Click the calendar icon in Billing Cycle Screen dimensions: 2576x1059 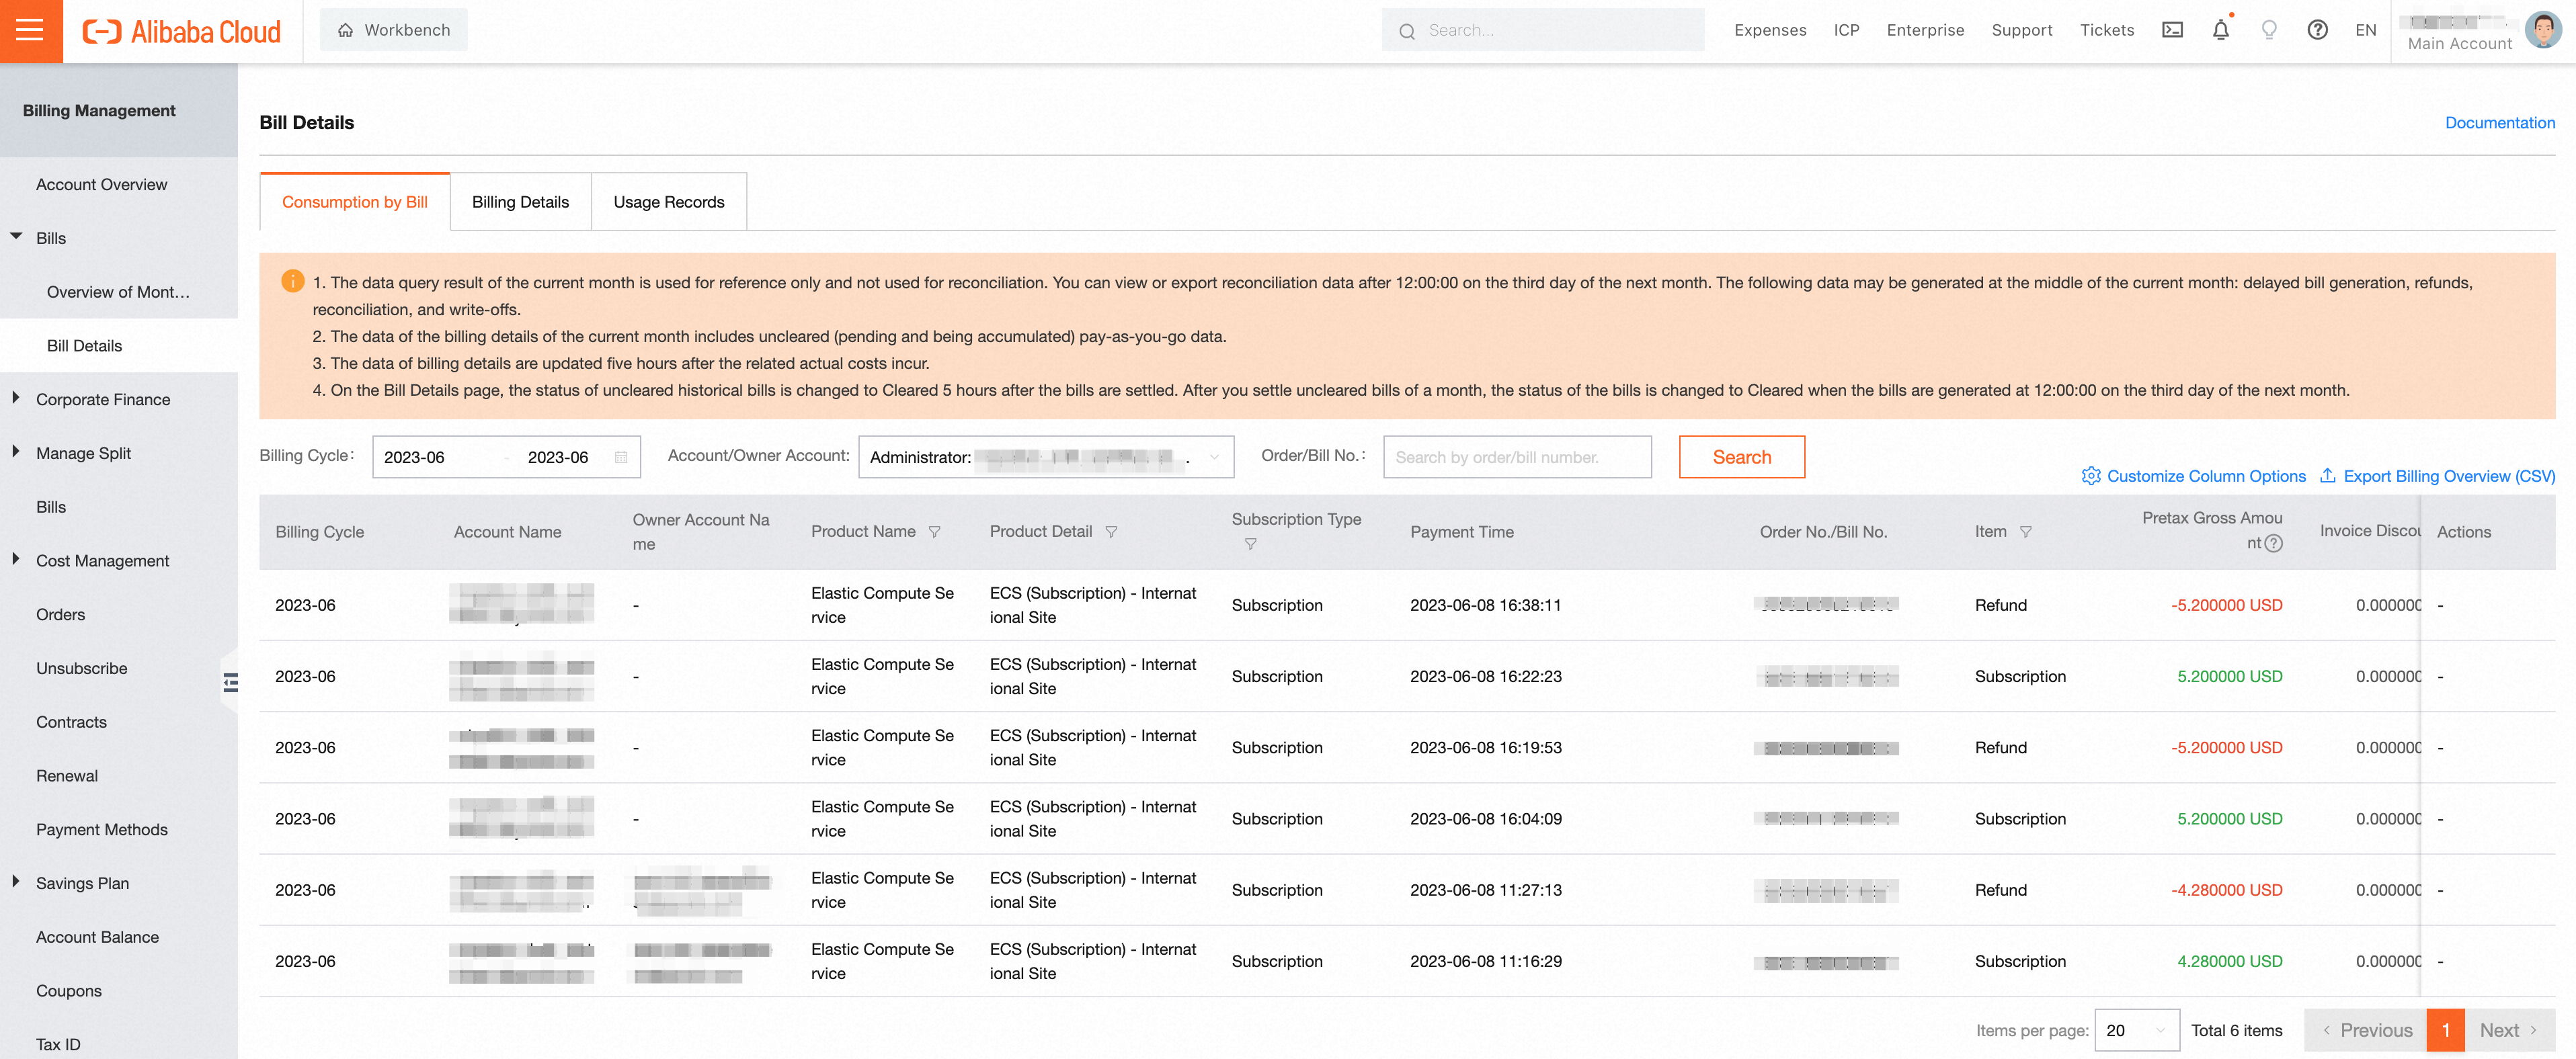point(621,457)
